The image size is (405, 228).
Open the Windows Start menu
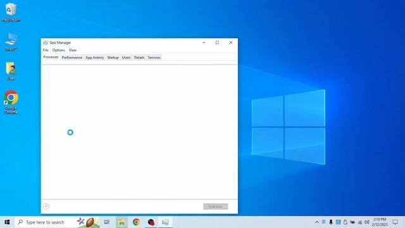[x=7, y=222]
